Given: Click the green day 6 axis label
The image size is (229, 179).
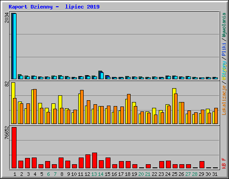Looking at the screenshot, I should (x=48, y=174).
